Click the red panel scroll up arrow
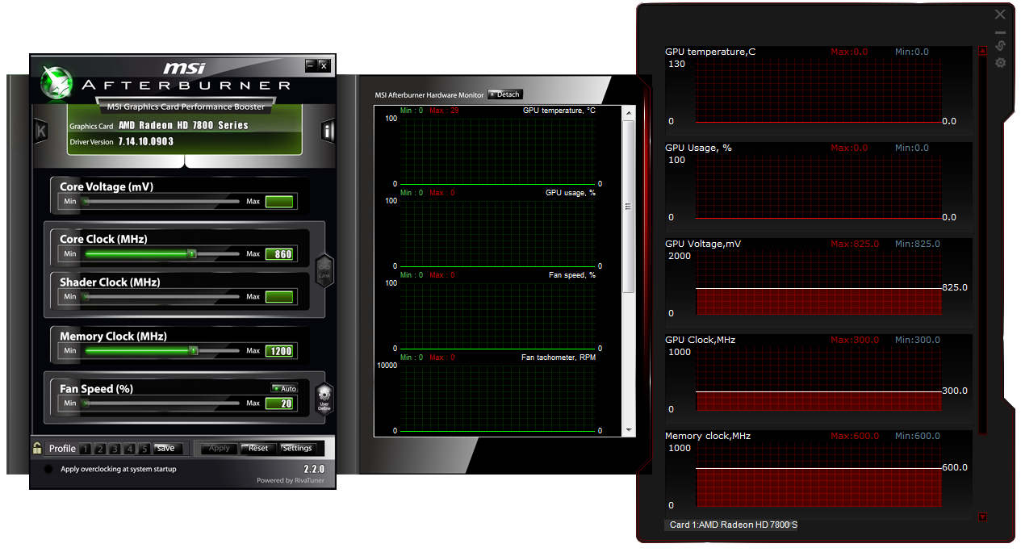Viewport: 1021px width, 552px height. (x=982, y=50)
